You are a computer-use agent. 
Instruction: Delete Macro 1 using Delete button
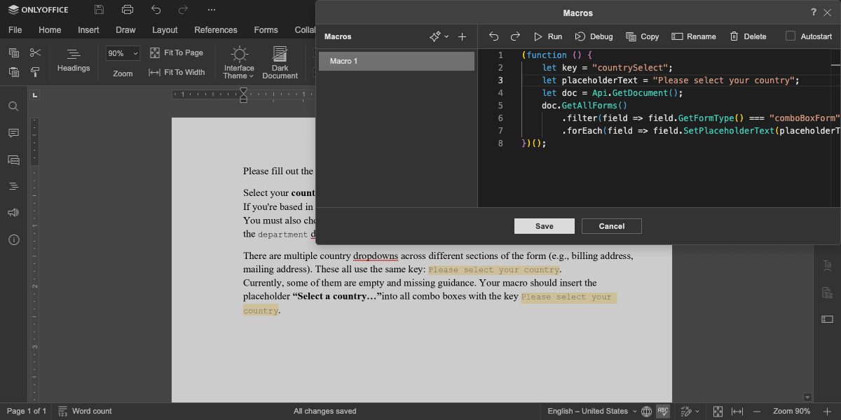point(748,36)
